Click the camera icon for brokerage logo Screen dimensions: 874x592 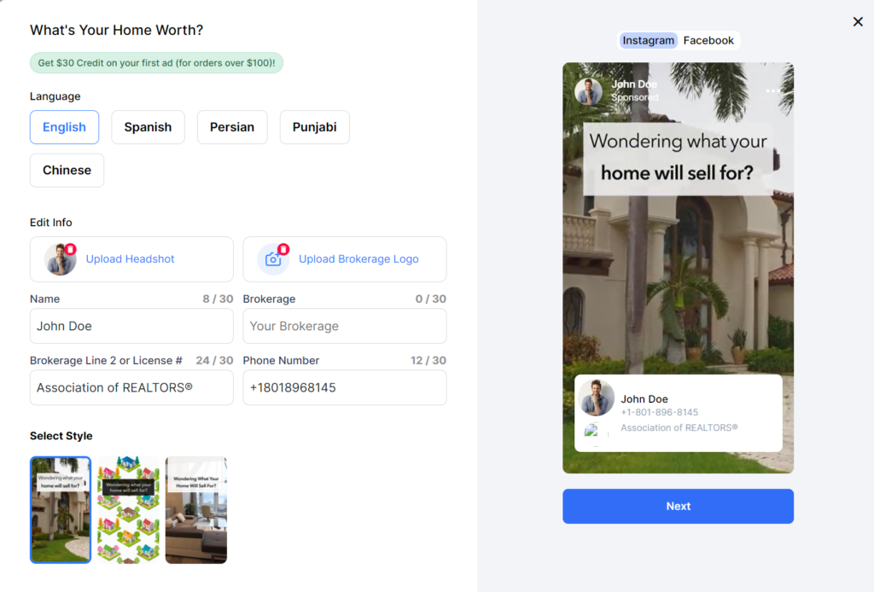tap(272, 259)
